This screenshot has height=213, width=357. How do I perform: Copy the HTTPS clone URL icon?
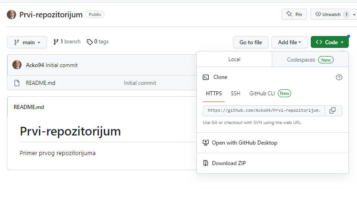click(x=333, y=111)
